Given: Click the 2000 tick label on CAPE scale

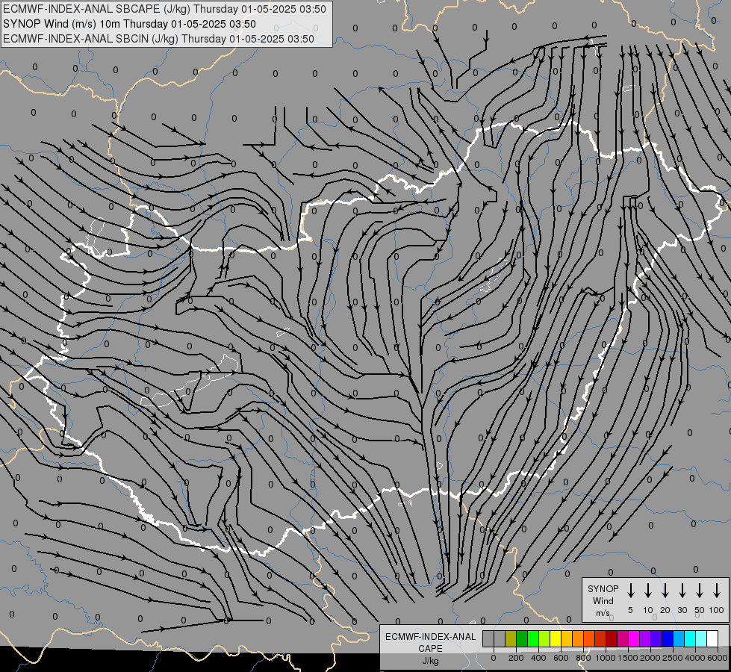Looking at the screenshot, I should 650,658.
